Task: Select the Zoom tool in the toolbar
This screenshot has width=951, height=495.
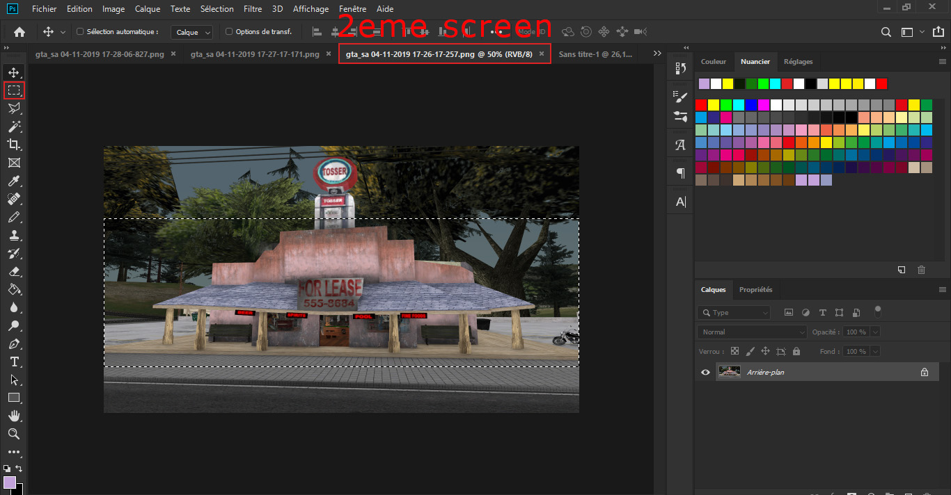Action: pos(14,434)
